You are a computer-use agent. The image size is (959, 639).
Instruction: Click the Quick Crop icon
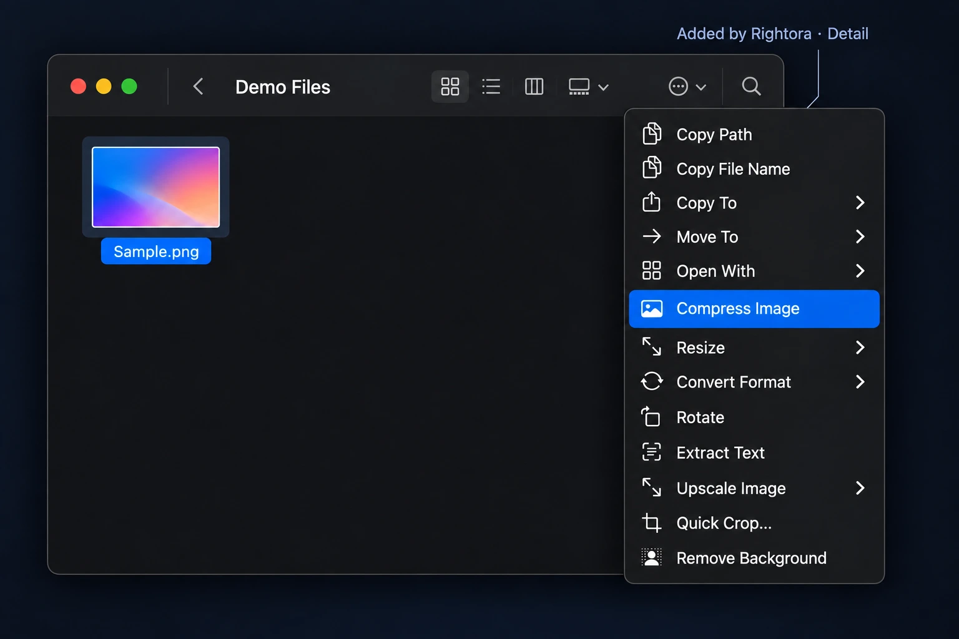click(x=652, y=522)
